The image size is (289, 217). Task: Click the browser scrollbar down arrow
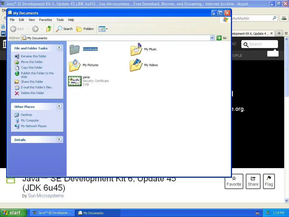pos(286,201)
